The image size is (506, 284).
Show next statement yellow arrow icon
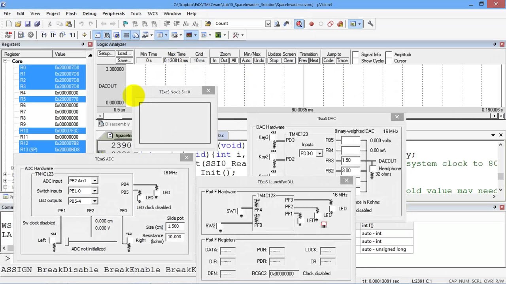84,35
